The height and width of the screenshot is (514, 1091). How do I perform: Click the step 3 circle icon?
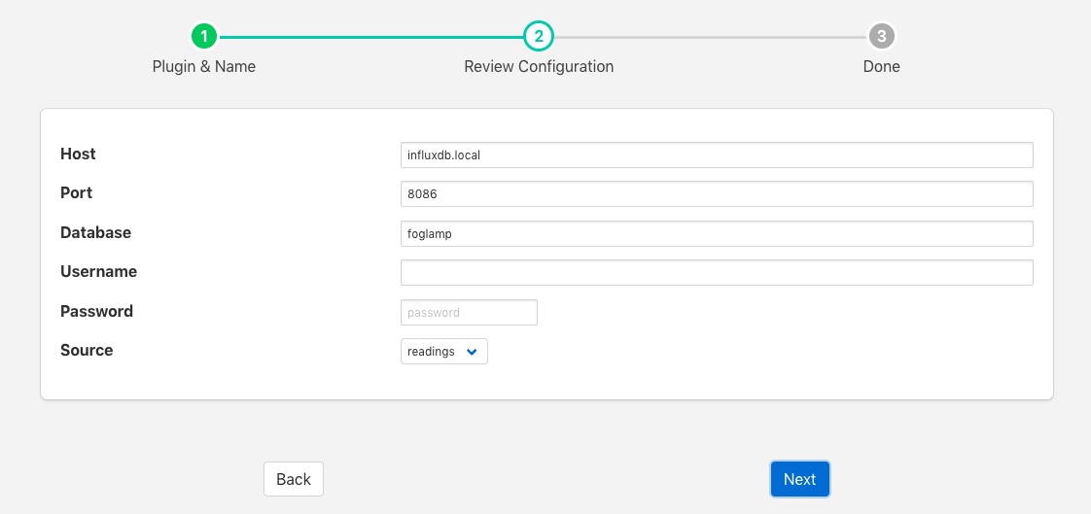[x=881, y=37]
